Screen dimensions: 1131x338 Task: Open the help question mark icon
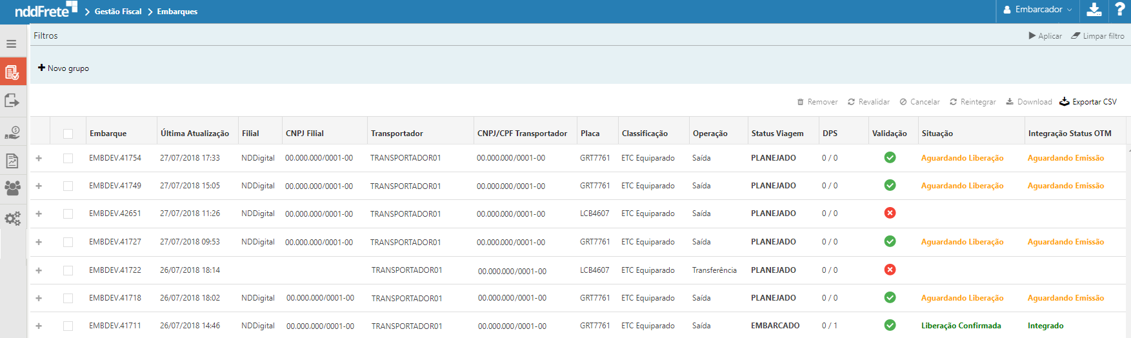(1120, 10)
